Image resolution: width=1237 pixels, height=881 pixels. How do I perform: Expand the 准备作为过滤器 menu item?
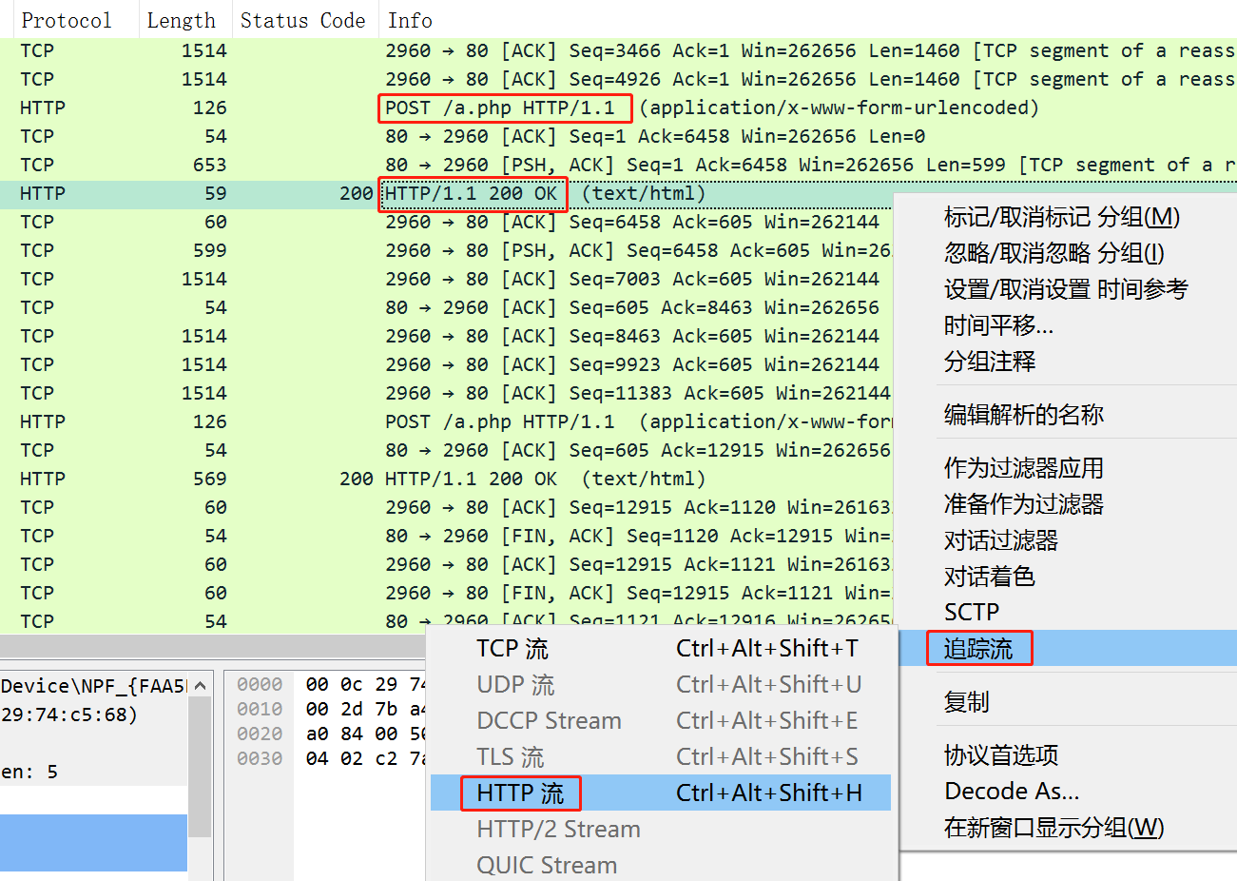coord(1023,504)
